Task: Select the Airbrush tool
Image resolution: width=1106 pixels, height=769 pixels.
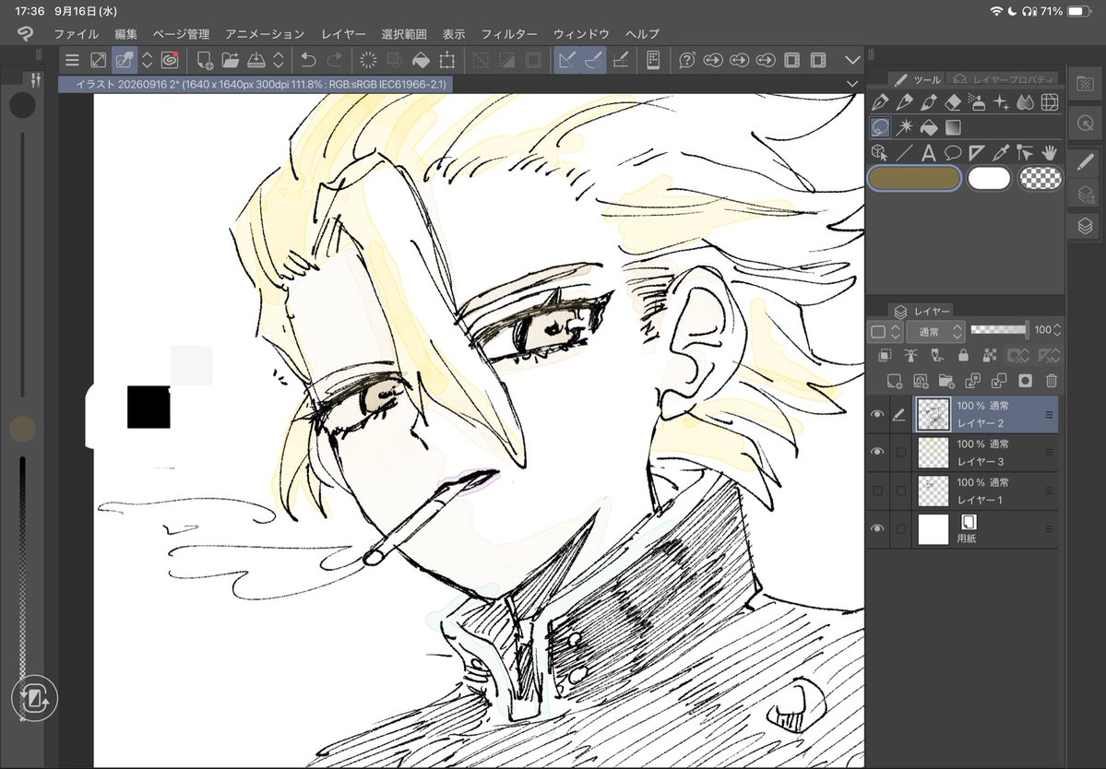Action: (977, 102)
